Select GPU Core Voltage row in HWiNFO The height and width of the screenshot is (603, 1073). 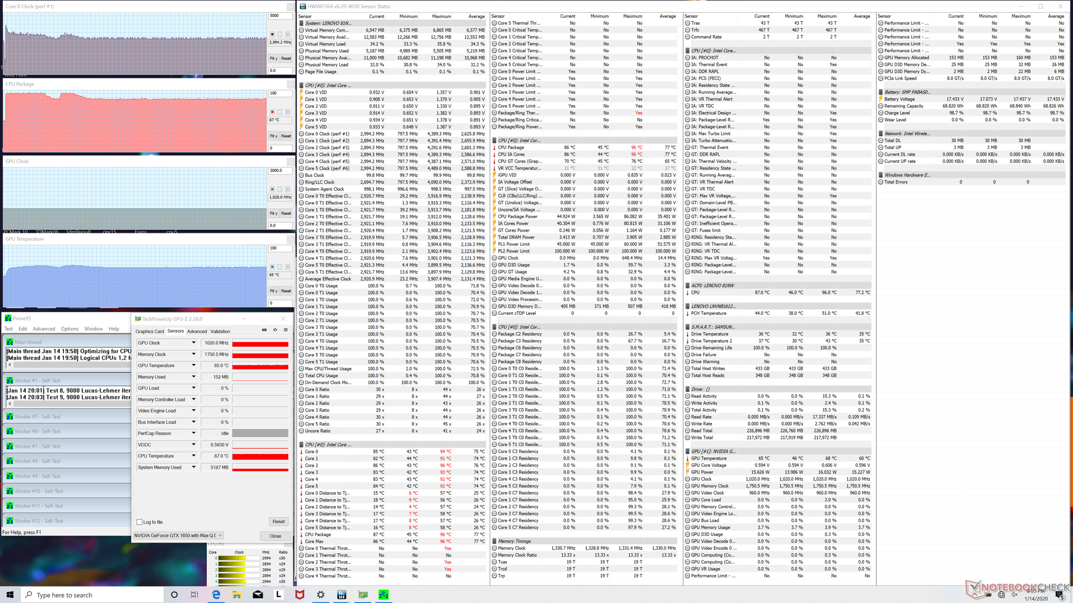(777, 465)
